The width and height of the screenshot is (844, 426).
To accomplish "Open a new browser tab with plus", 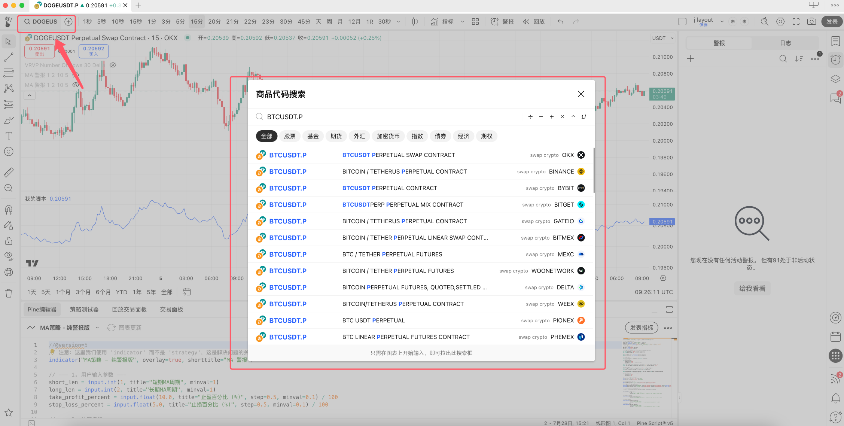I will click(x=138, y=5).
